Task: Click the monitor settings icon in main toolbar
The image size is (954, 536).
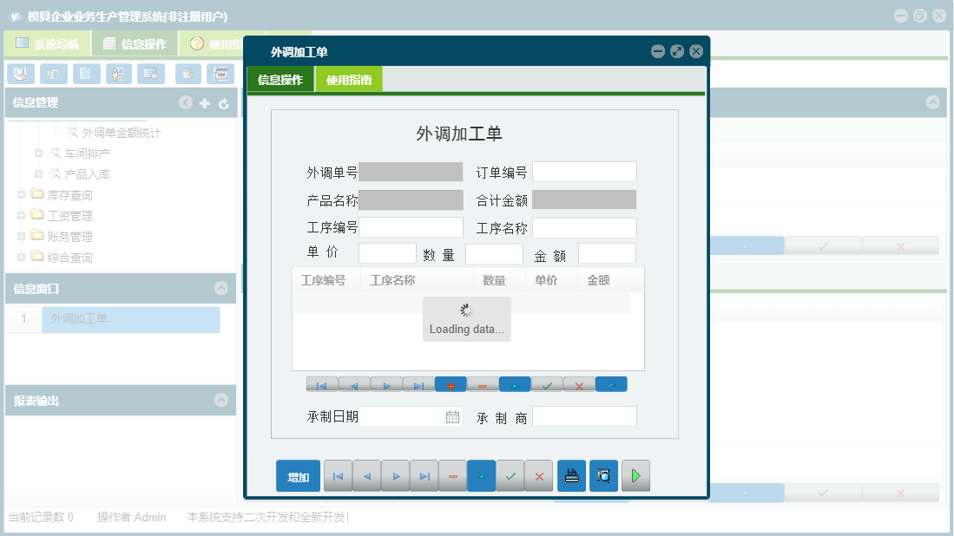Action: 151,74
